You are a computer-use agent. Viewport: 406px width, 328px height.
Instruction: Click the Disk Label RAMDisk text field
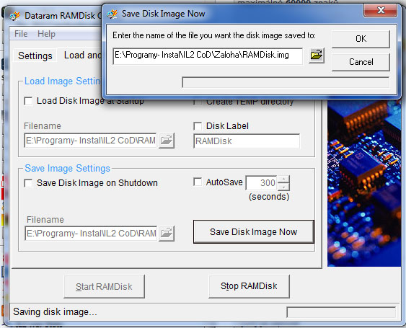click(x=247, y=141)
